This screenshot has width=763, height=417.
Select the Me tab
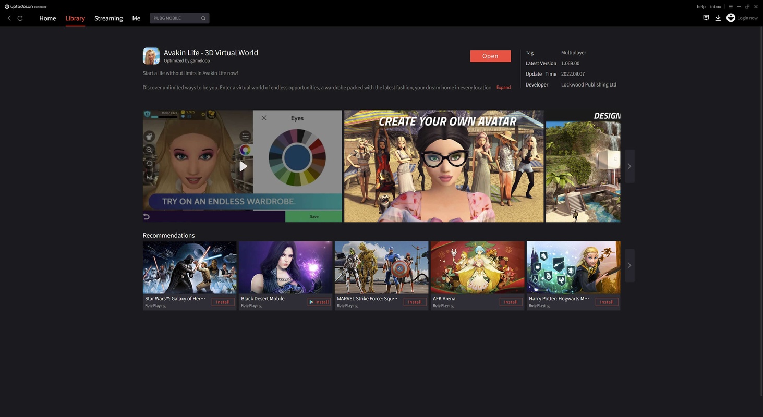point(136,18)
